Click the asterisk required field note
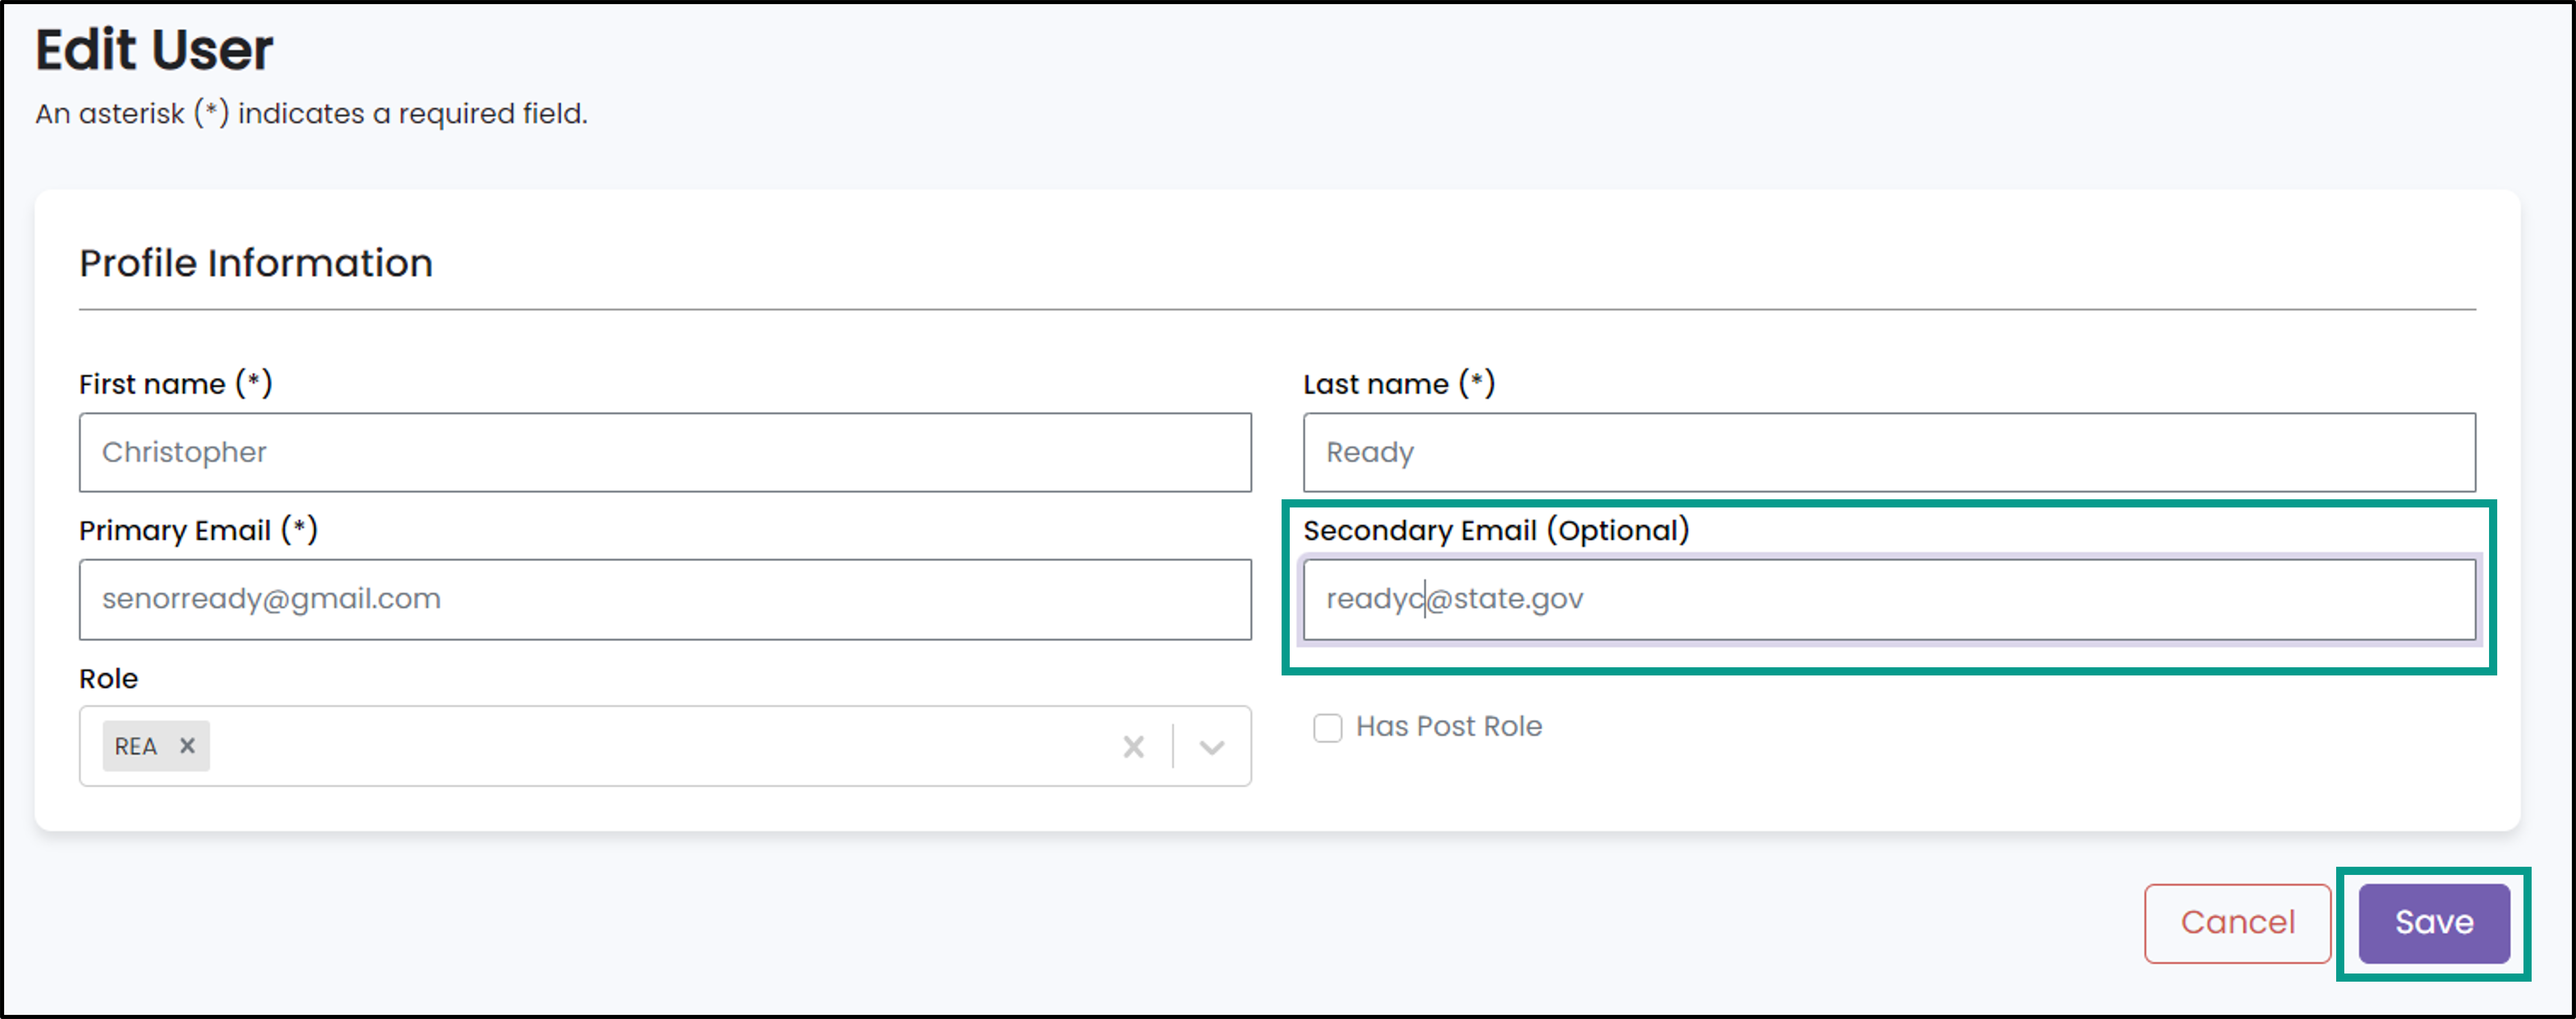Viewport: 2576px width, 1019px height. (x=312, y=114)
